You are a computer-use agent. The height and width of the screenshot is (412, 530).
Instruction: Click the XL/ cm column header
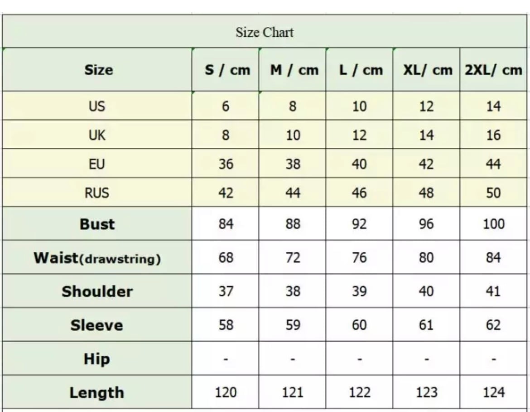(x=426, y=70)
